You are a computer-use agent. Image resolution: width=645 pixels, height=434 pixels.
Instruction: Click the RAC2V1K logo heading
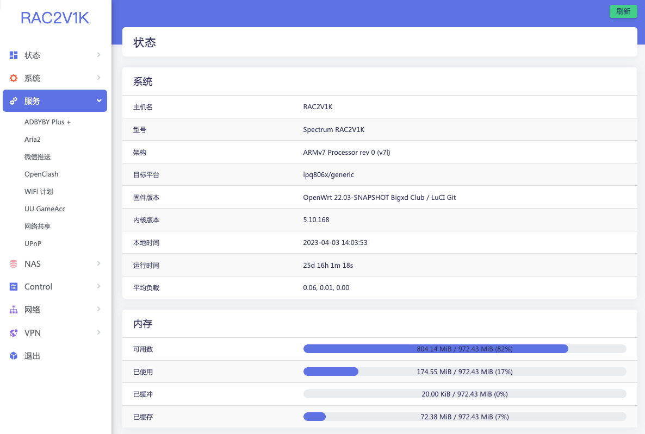tap(54, 17)
